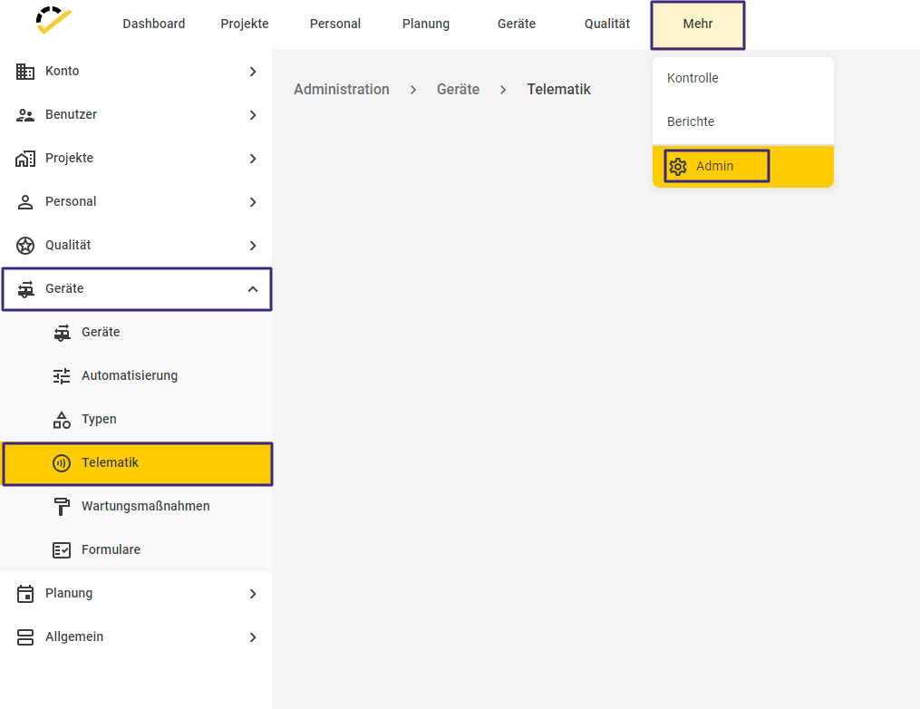Click the Benutzer people icon
This screenshot has width=920, height=709.
(x=25, y=115)
